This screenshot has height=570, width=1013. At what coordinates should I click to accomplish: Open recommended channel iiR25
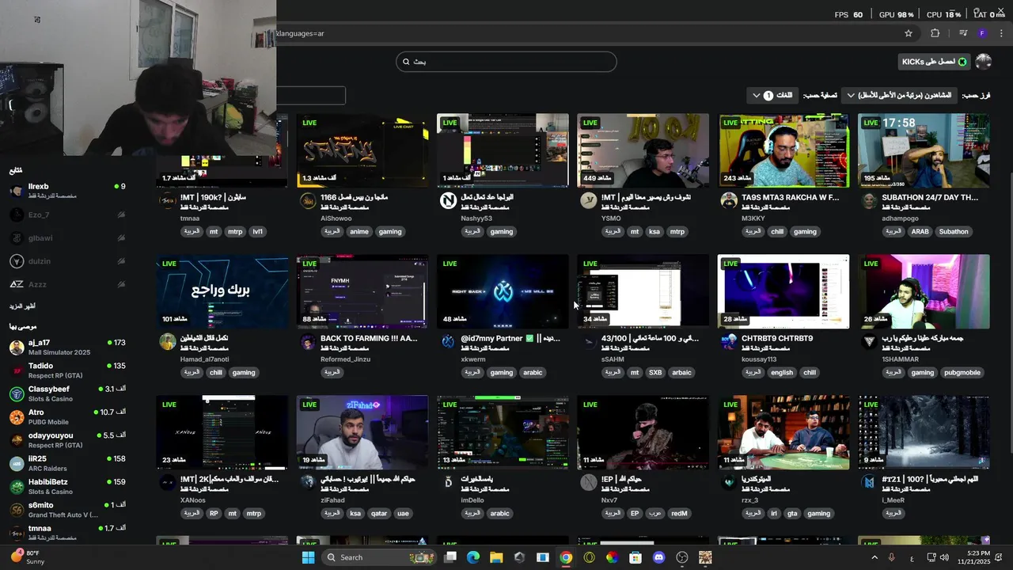(67, 463)
